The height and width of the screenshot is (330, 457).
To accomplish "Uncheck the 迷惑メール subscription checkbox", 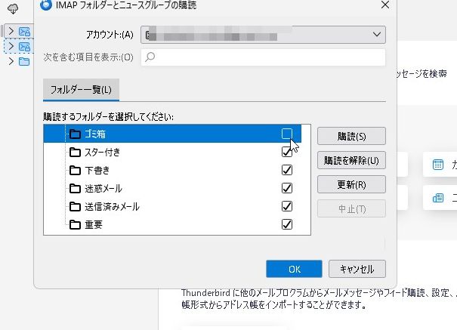I will click(287, 189).
